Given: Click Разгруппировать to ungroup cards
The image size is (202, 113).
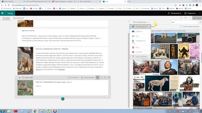Looking at the screenshot, I should (x=87, y=78).
